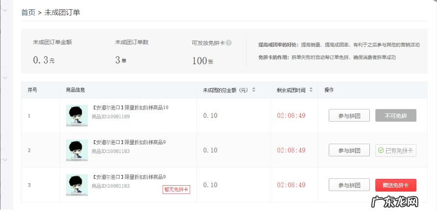
Task: Open product thumbnail in row 3
Action: (77, 185)
